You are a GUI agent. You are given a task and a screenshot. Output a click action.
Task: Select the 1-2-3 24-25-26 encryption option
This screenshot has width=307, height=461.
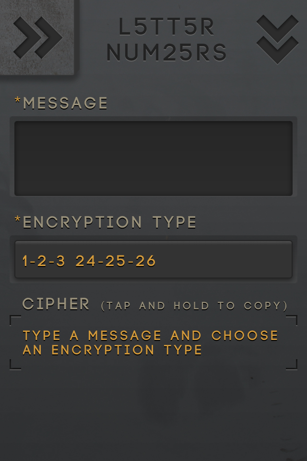[89, 261]
